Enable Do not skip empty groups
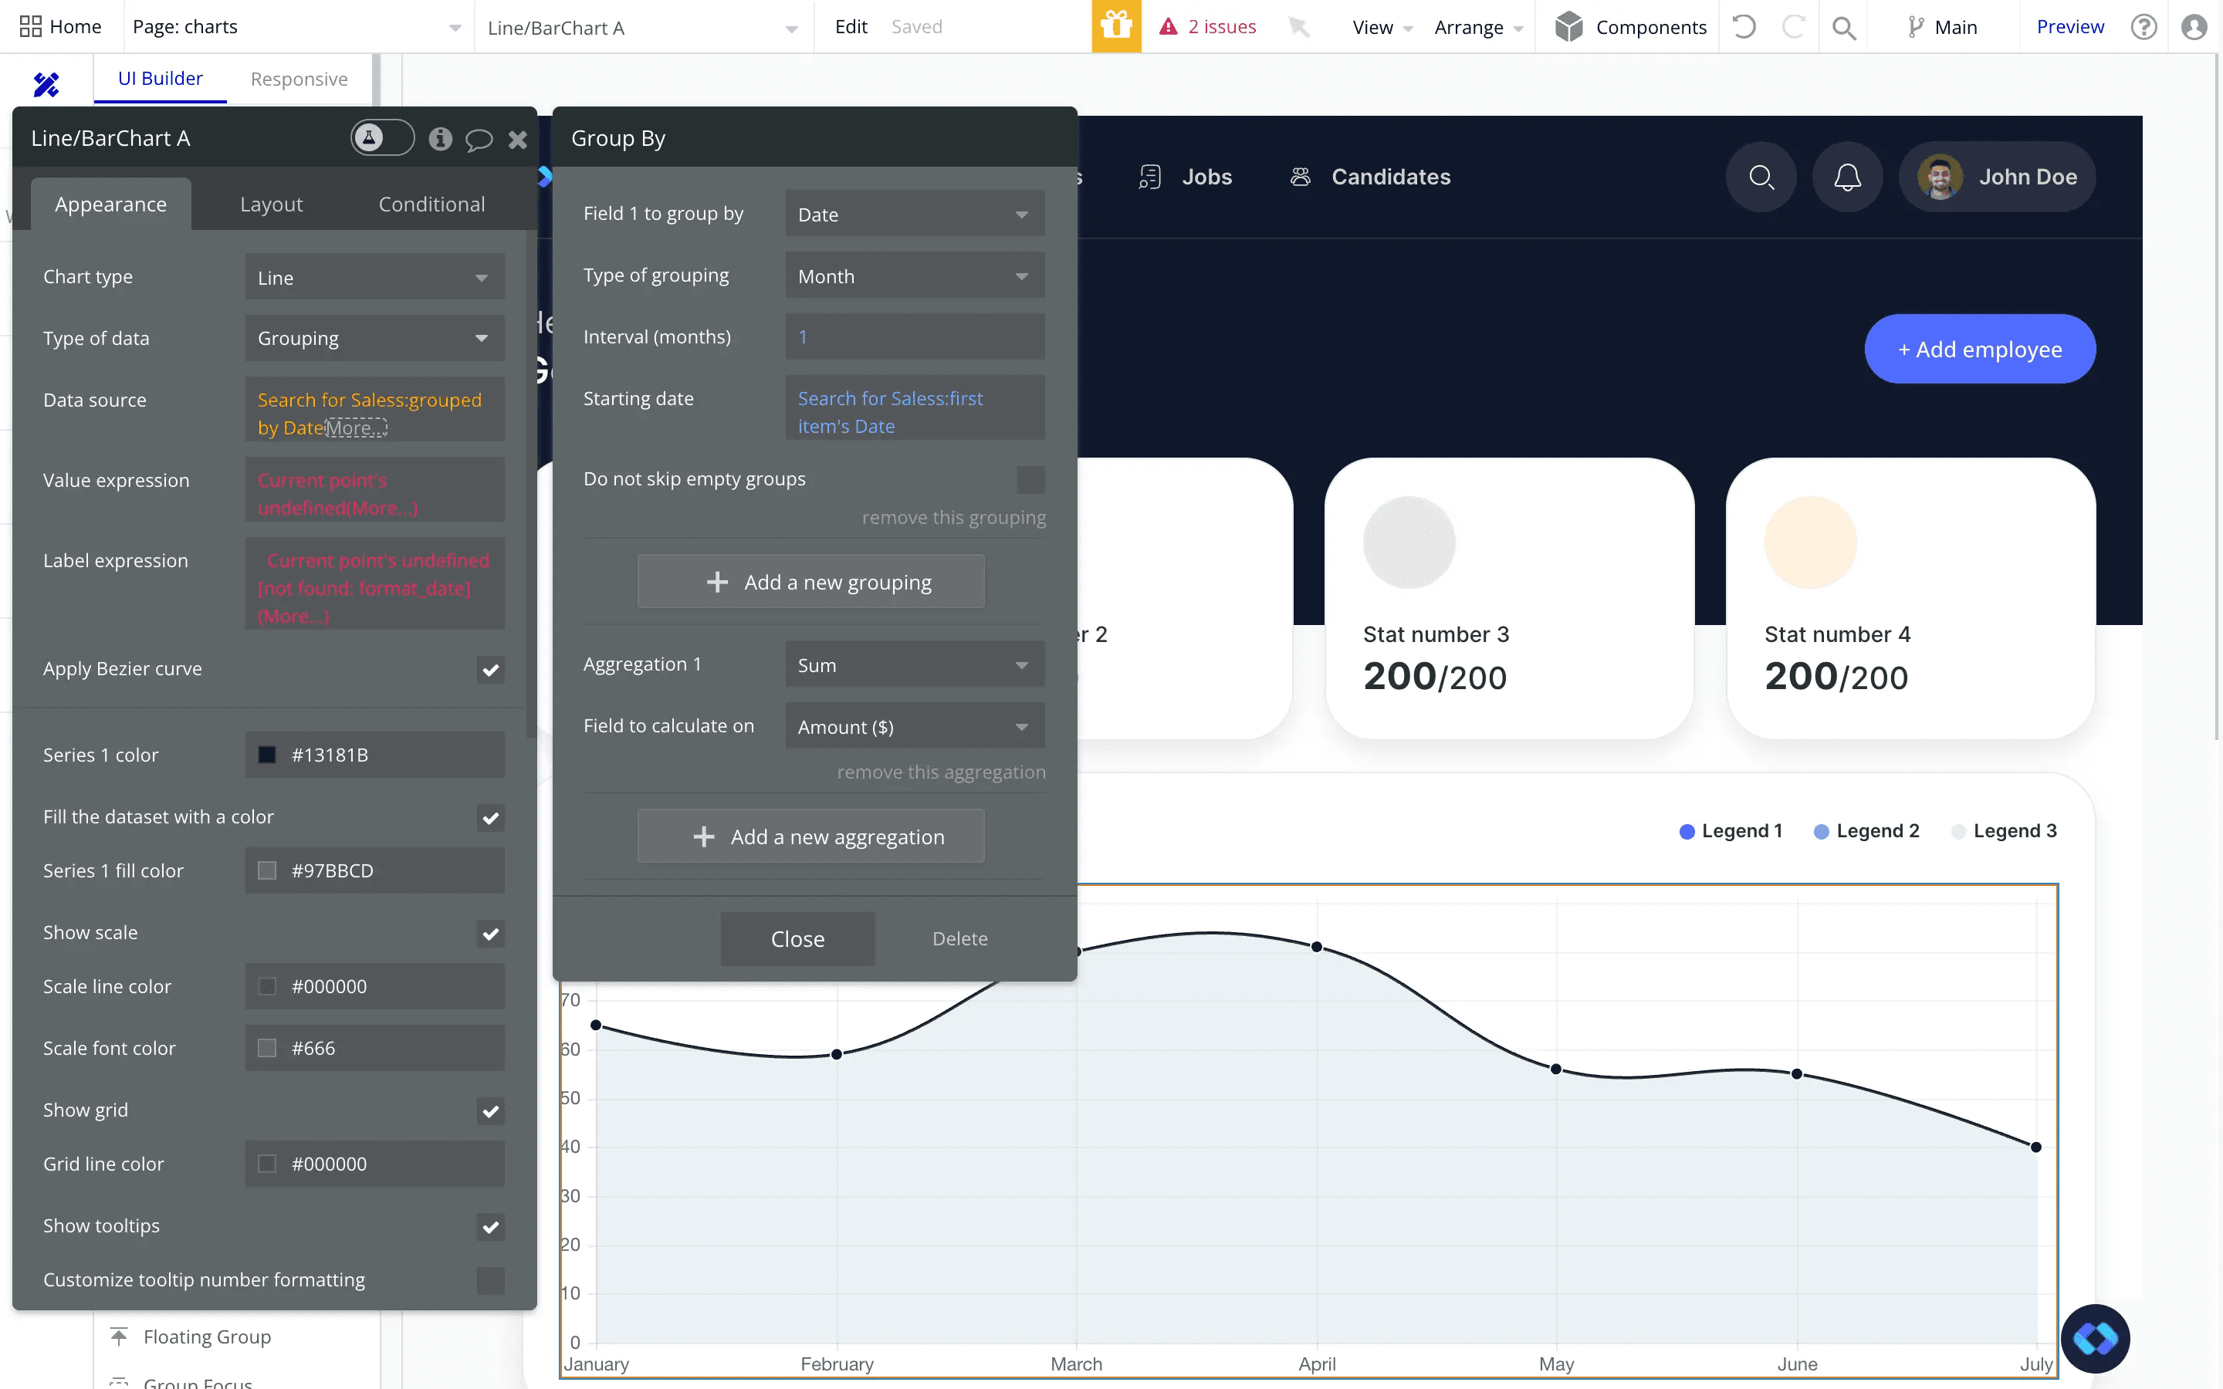Image resolution: width=2223 pixels, height=1389 pixels. [x=1030, y=478]
